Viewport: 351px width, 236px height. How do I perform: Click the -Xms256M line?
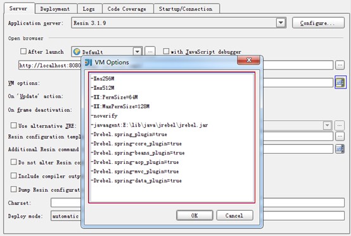[103, 78]
